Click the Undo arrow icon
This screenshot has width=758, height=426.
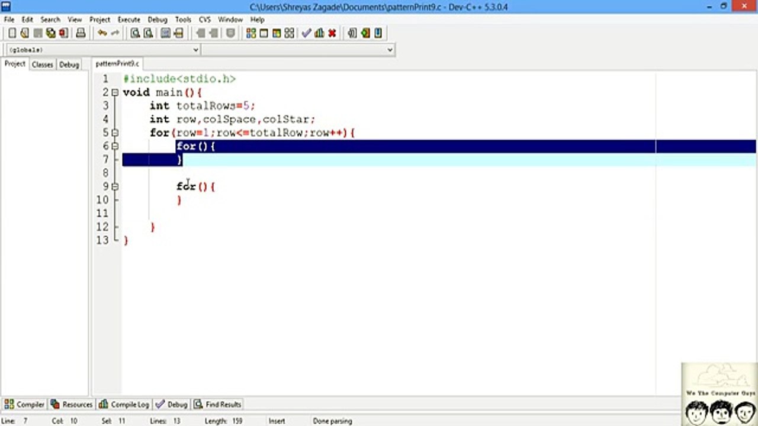[x=102, y=33]
